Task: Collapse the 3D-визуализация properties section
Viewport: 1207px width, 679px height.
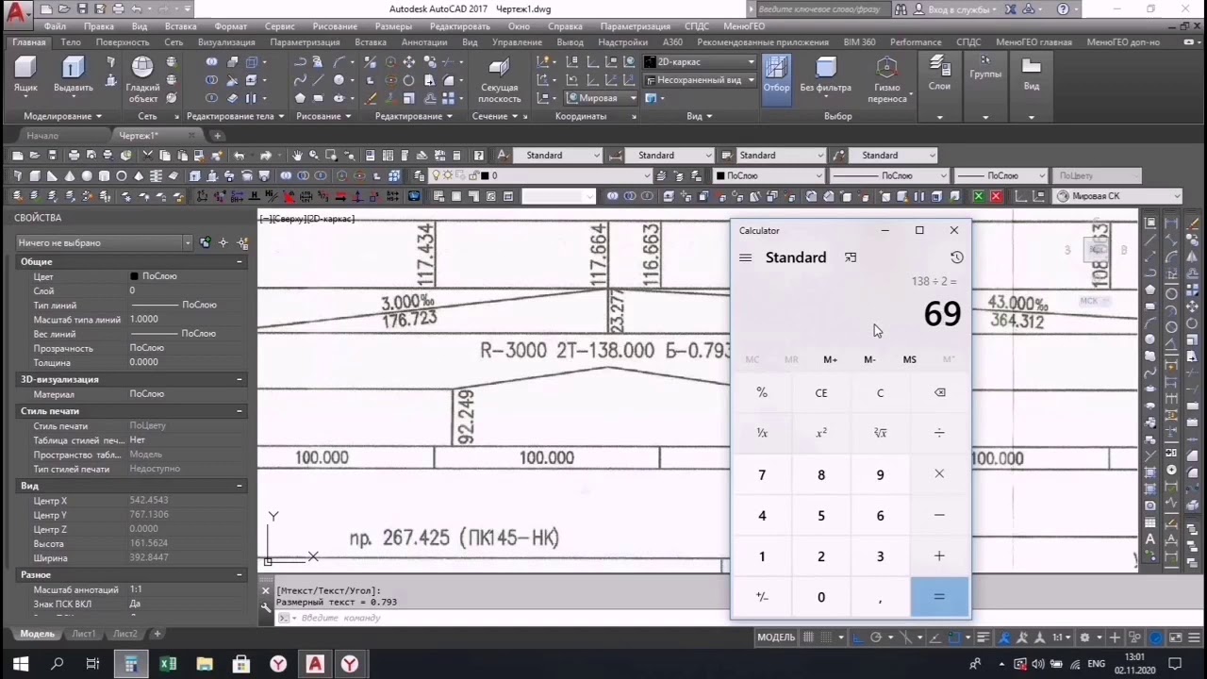Action: [x=240, y=379]
